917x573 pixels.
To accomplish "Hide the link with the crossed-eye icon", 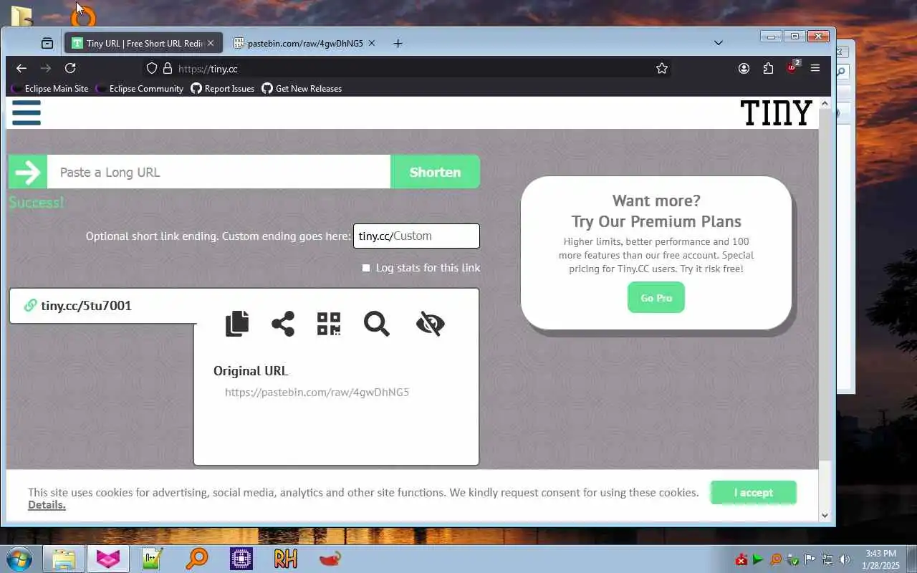I will pyautogui.click(x=430, y=324).
